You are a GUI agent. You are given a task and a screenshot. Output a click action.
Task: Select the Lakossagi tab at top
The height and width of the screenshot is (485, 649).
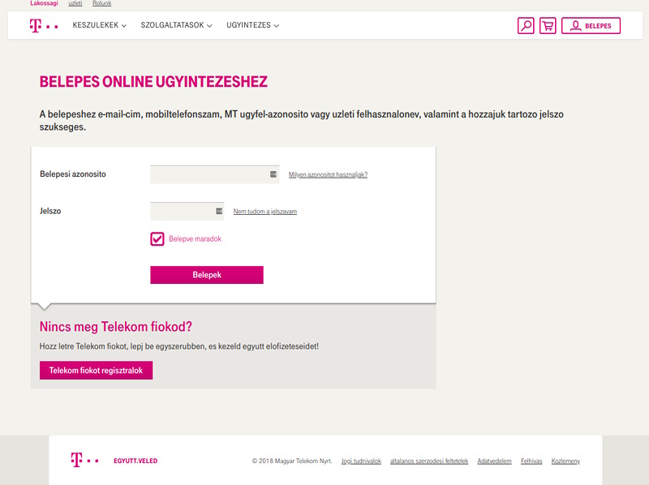tap(44, 3)
